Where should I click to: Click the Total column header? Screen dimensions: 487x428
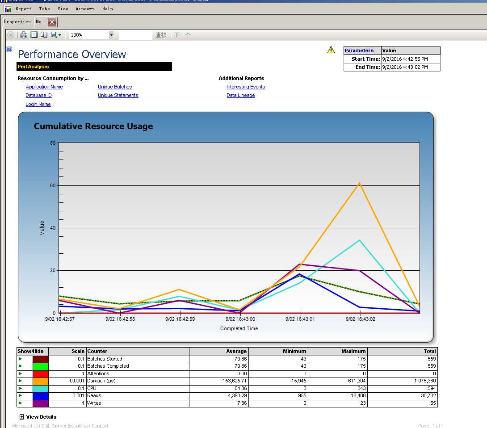pos(403,351)
